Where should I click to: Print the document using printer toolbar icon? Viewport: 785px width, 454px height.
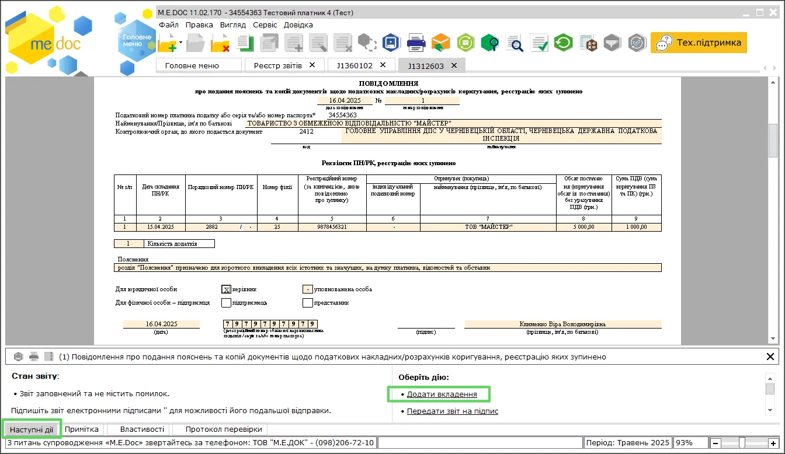click(416, 43)
